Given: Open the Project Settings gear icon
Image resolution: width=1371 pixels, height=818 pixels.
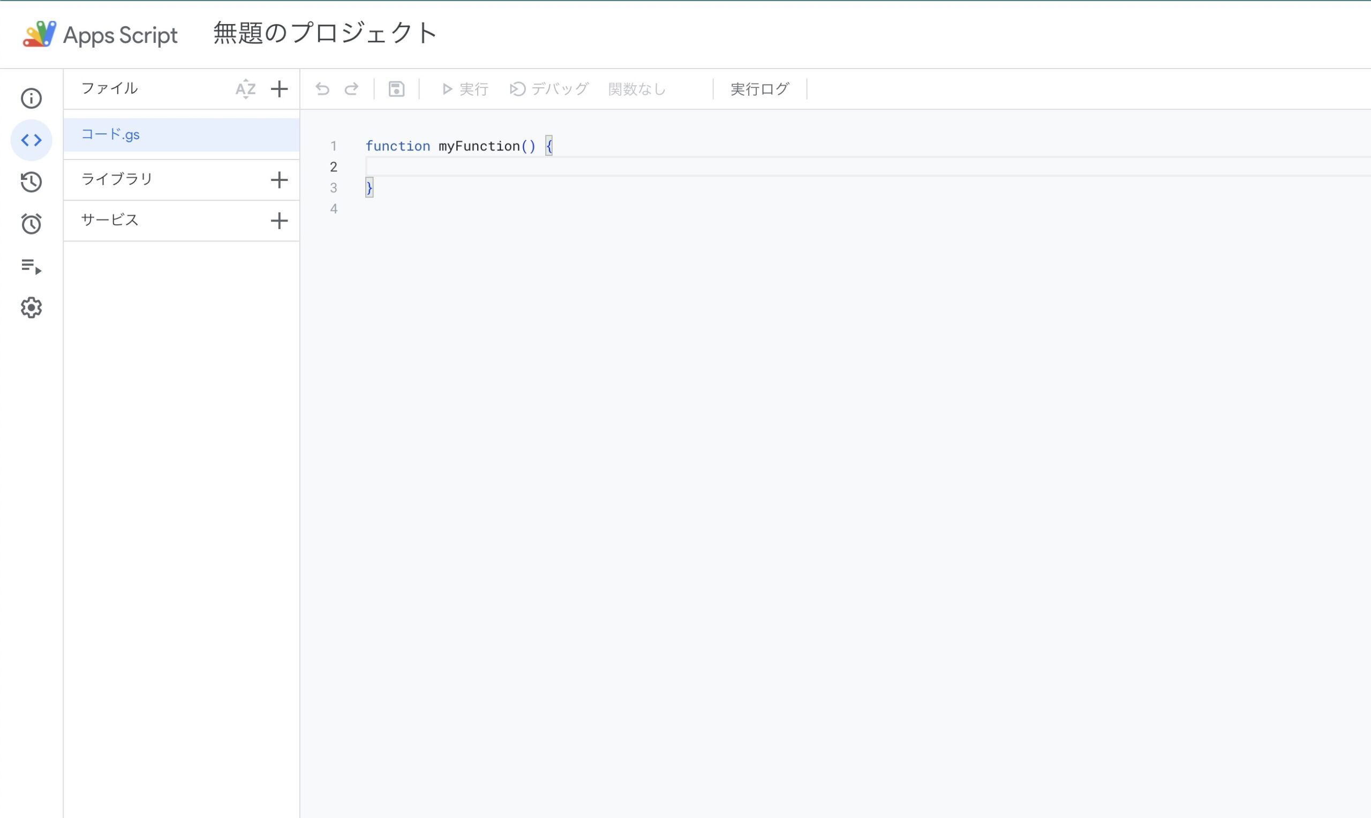Looking at the screenshot, I should [32, 308].
